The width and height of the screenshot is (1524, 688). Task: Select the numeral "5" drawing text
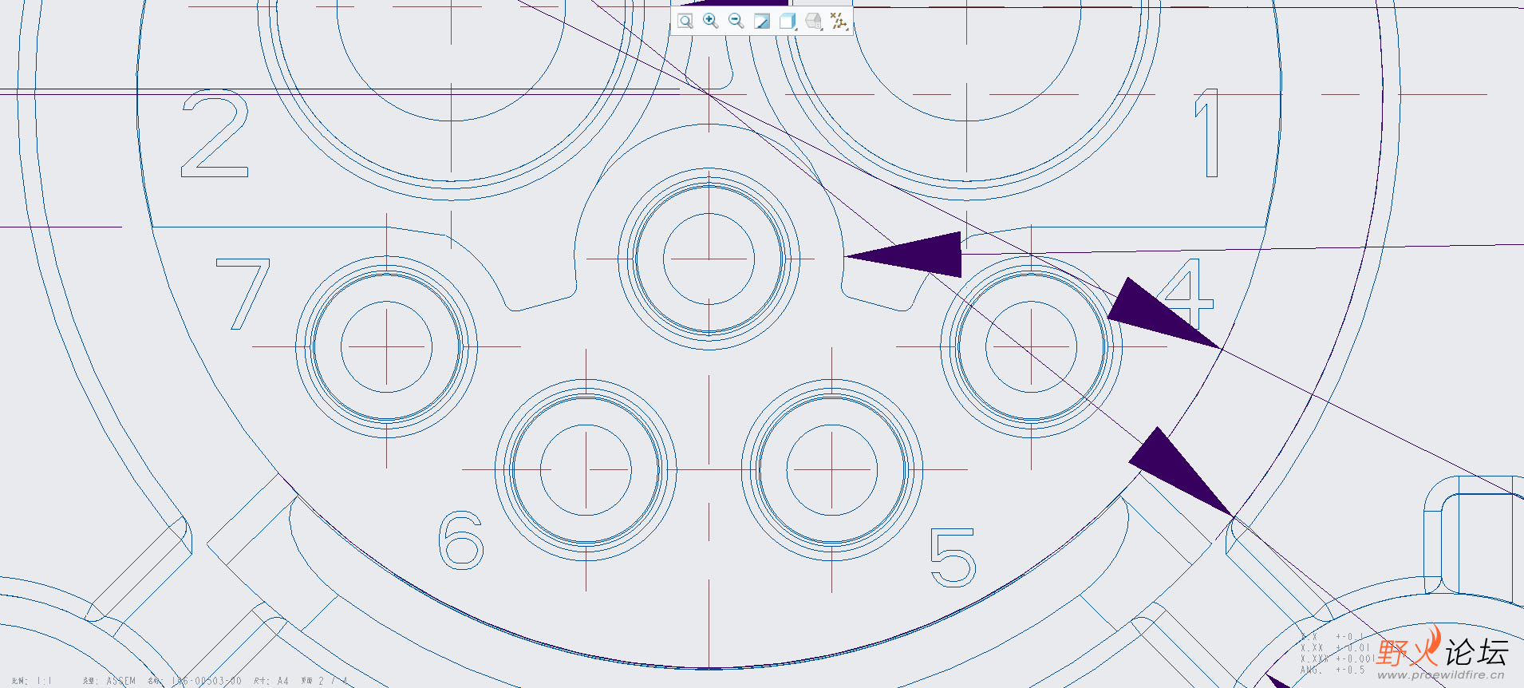point(953,556)
